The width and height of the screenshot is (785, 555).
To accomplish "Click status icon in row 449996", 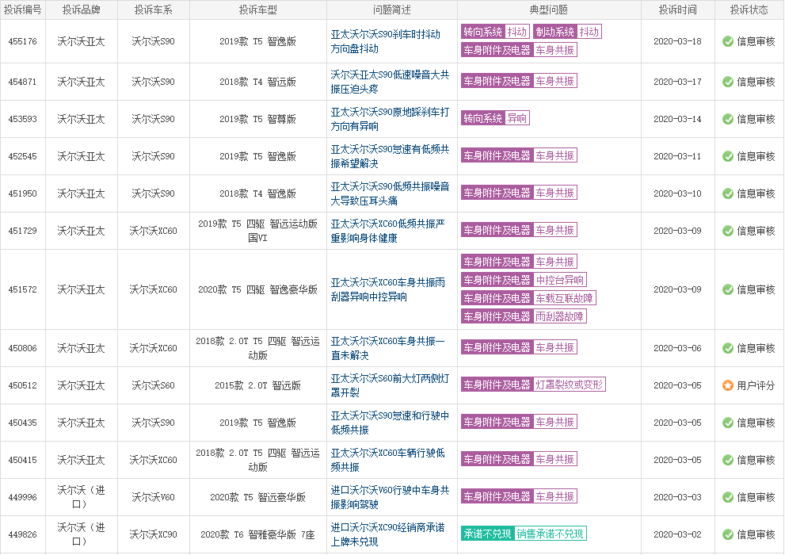I will [x=728, y=497].
